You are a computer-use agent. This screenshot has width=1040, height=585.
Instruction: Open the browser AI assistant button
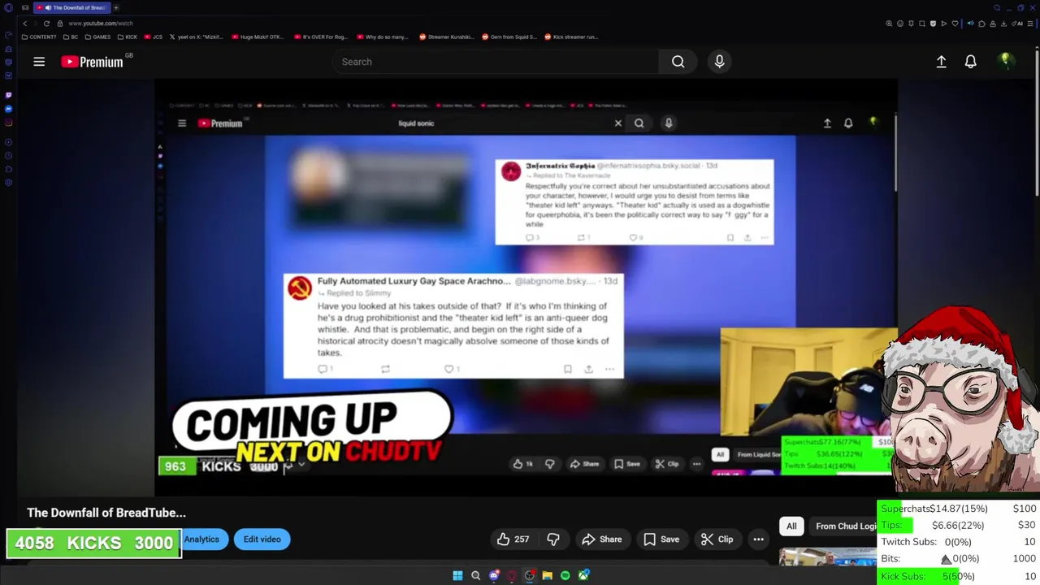click(x=1018, y=24)
